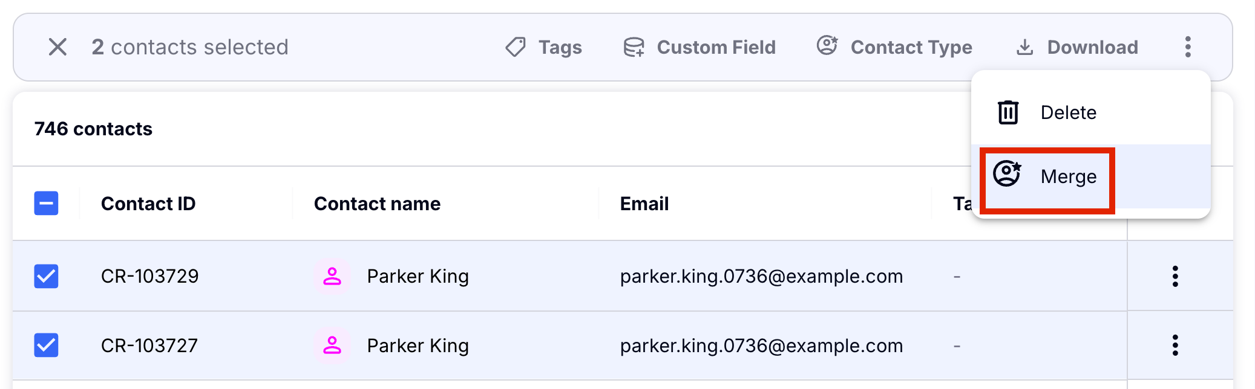Click the Custom Field database icon
Viewport: 1255px width, 389px height.
[x=634, y=47]
